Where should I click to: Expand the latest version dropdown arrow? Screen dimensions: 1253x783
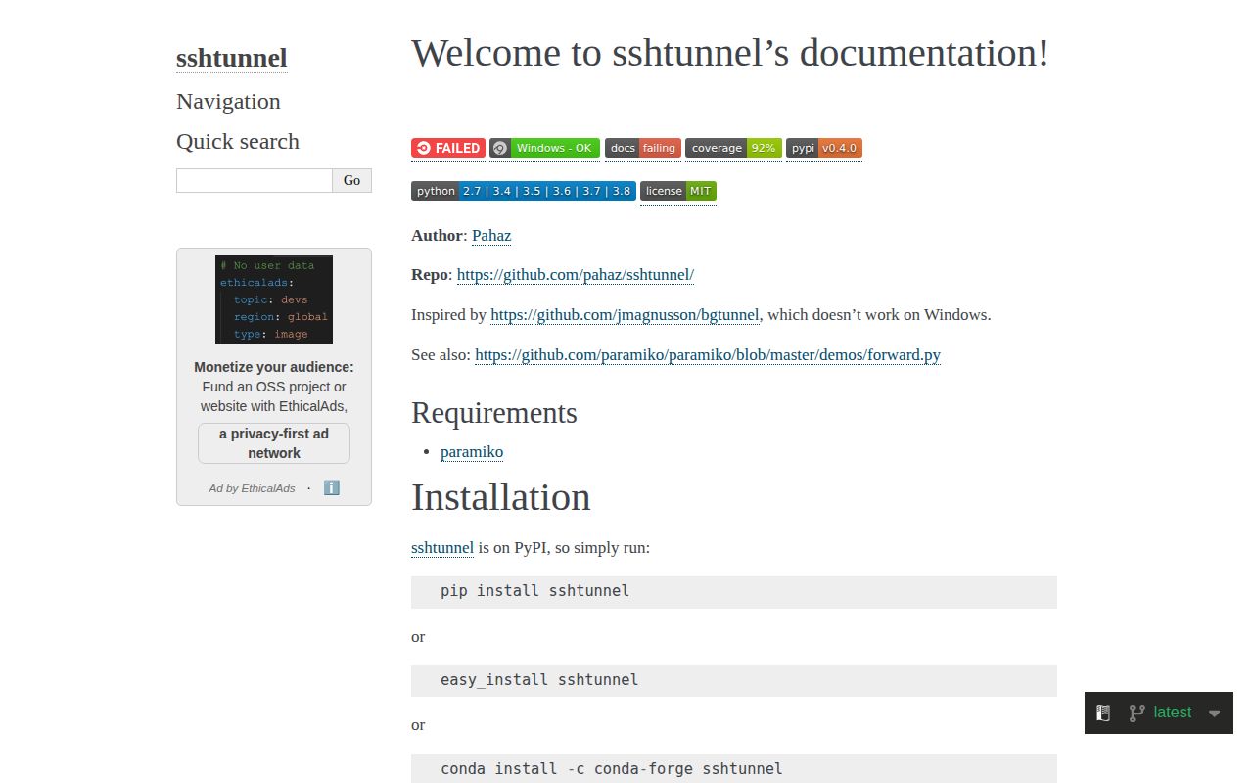click(1214, 714)
